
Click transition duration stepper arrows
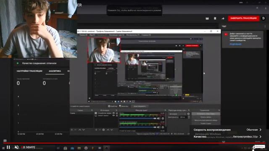click(189, 117)
